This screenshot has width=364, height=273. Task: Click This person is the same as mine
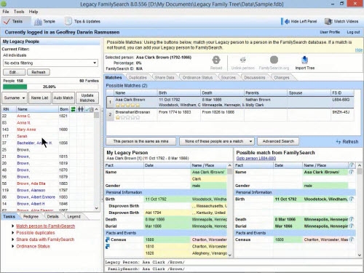point(141,141)
